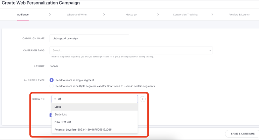This screenshot has height=140, width=259.
Task: Select the multiple segments audience radio option
Action: pyautogui.click(x=52, y=86)
